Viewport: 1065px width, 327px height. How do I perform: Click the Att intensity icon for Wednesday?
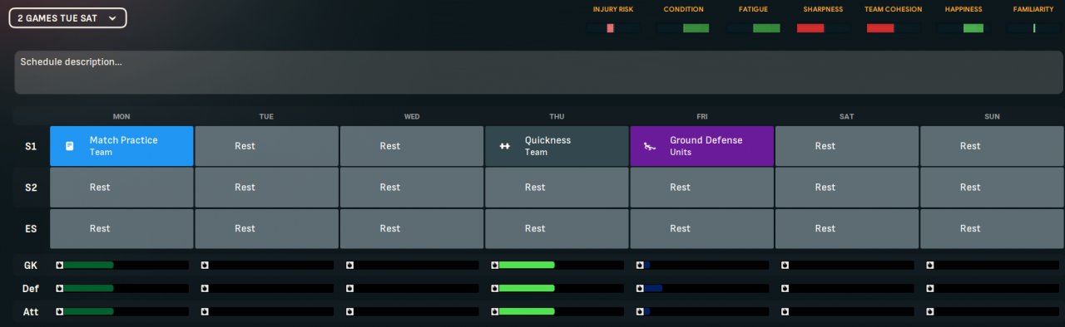coord(349,312)
